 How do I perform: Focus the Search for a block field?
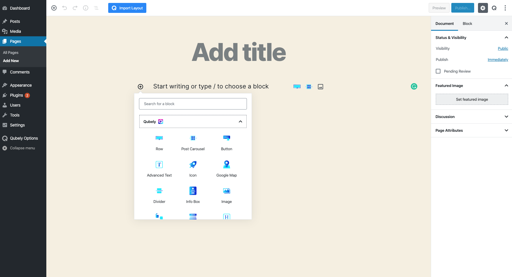click(x=193, y=104)
